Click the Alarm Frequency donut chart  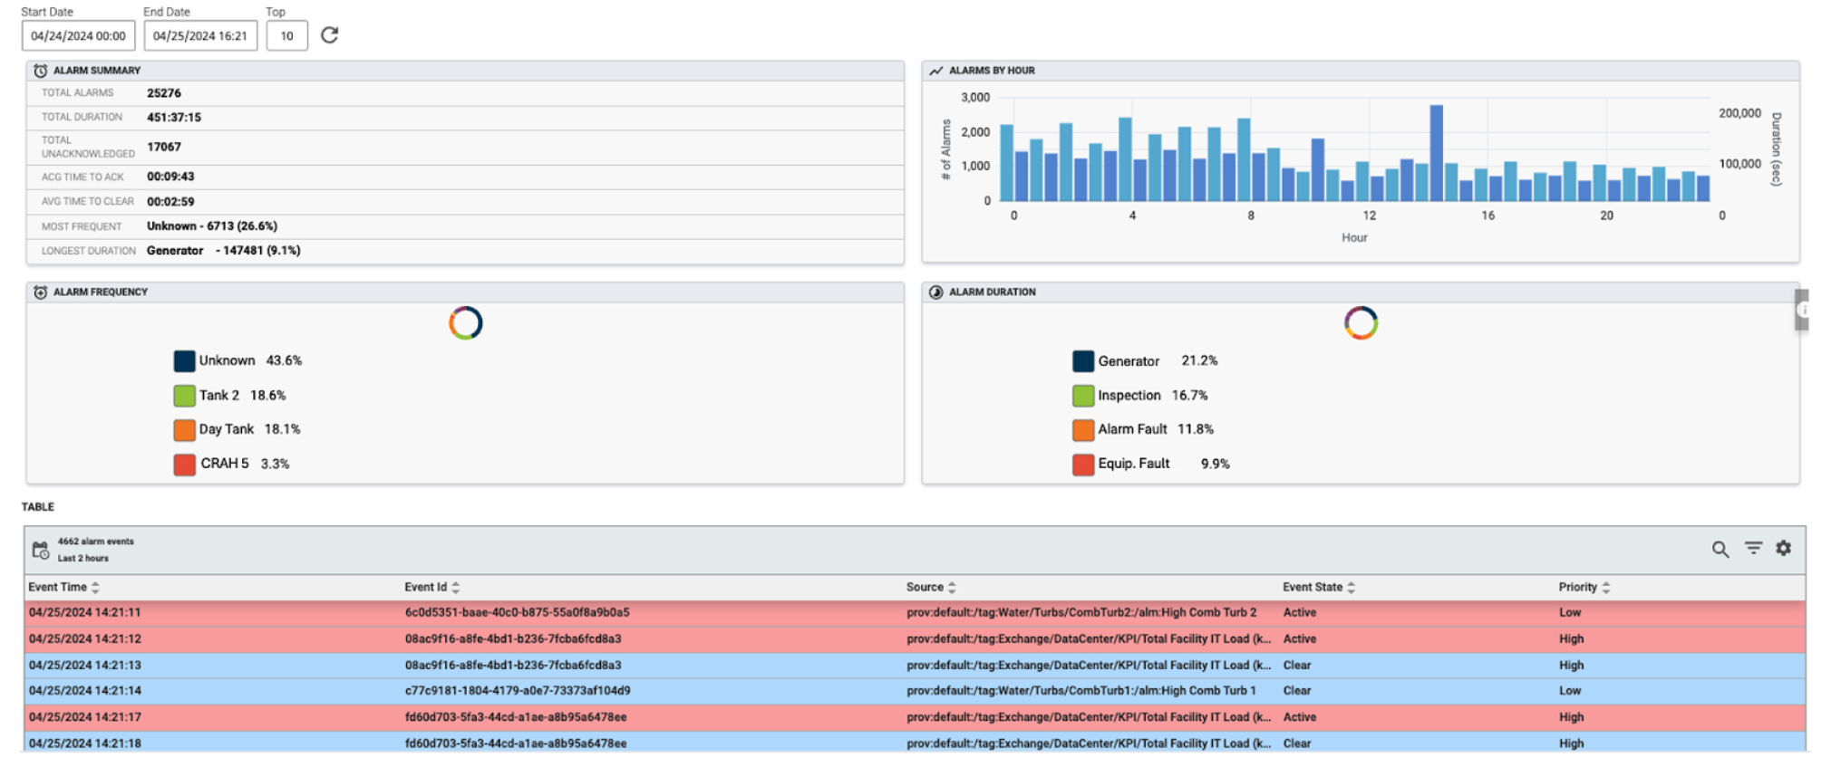point(466,323)
